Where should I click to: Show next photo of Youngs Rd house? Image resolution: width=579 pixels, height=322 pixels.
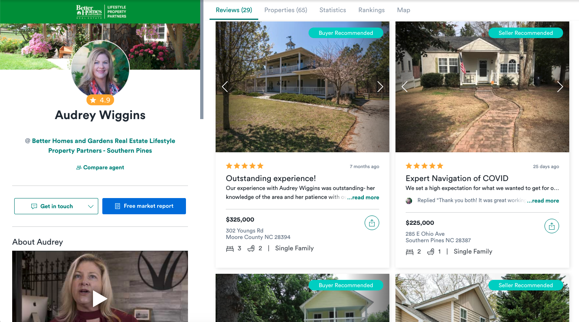click(380, 87)
